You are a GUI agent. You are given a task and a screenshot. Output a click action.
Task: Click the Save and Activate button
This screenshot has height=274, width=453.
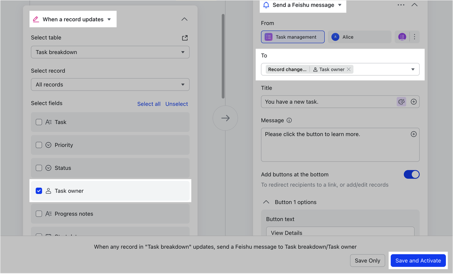418,260
